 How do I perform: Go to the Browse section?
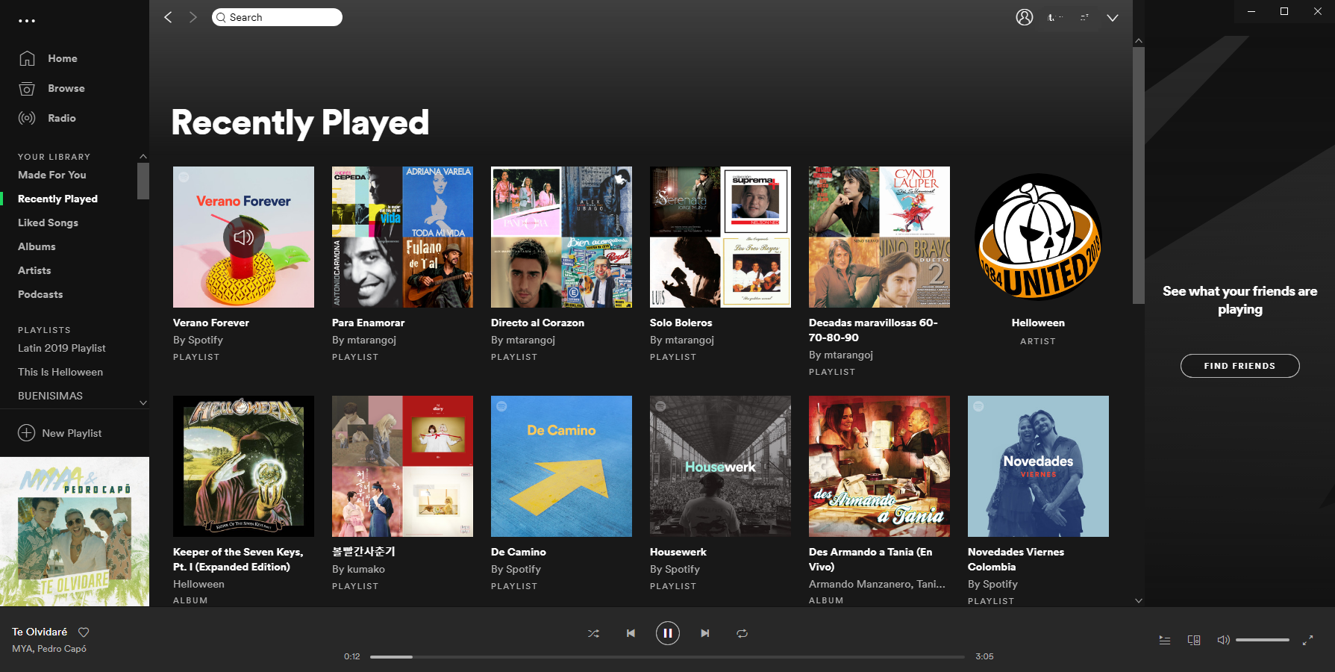point(66,88)
